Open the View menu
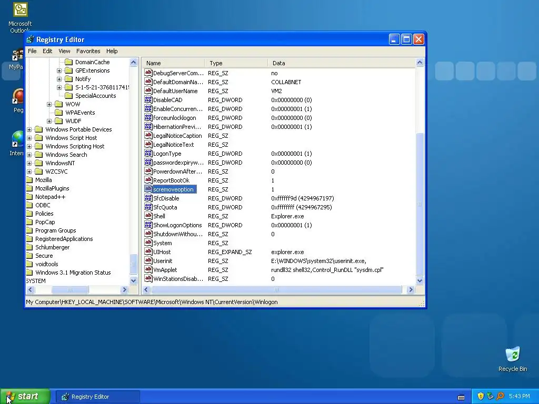The image size is (539, 404). (x=64, y=51)
